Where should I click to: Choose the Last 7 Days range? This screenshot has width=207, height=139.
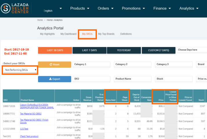[89, 50]
